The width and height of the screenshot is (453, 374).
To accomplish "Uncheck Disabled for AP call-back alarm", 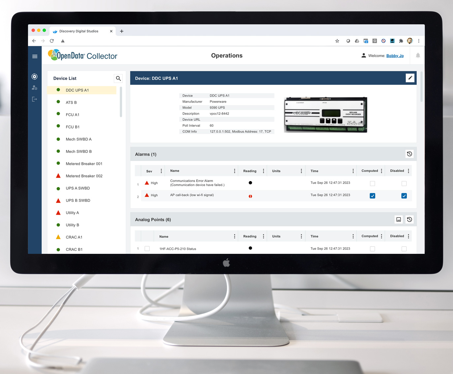I will 404,196.
